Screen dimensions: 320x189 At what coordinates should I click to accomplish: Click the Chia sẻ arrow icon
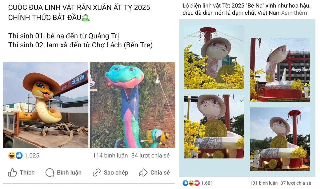pos(143,172)
